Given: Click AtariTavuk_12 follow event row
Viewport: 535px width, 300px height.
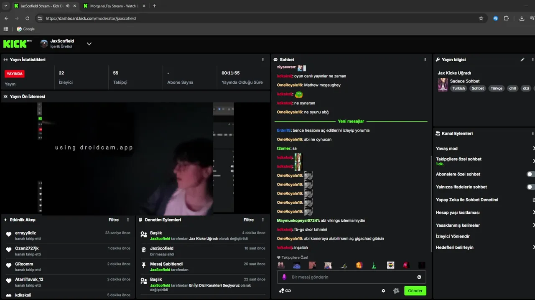Looking at the screenshot, I should pyautogui.click(x=68, y=282).
